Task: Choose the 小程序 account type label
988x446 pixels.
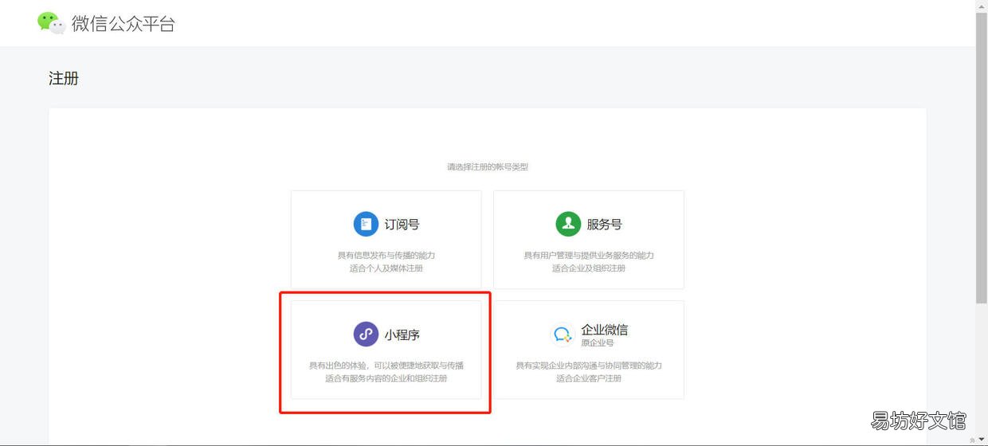Action: click(402, 334)
